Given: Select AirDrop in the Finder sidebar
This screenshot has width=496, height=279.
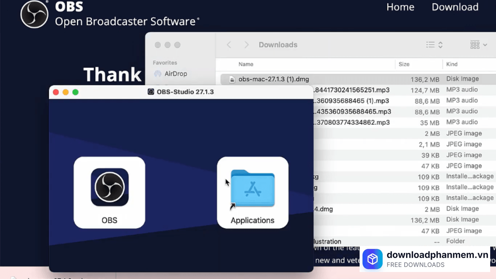Looking at the screenshot, I should pos(170,74).
